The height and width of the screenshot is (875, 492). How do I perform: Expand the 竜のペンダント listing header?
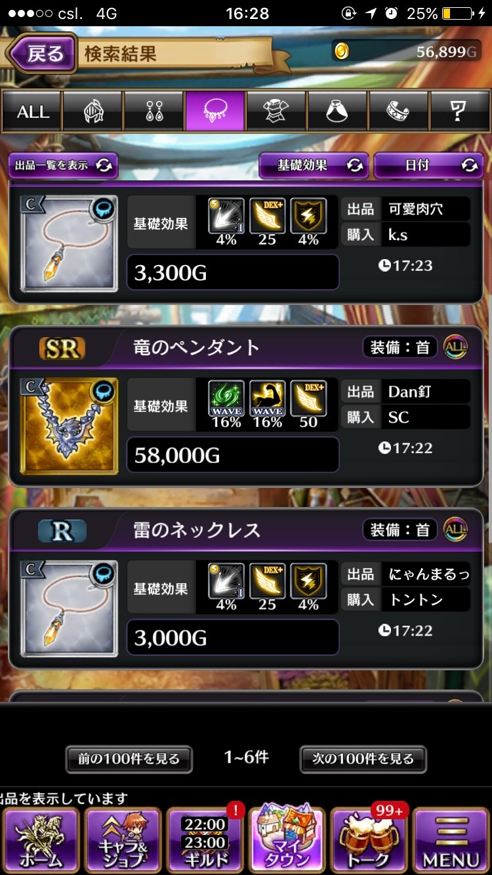pyautogui.click(x=246, y=348)
